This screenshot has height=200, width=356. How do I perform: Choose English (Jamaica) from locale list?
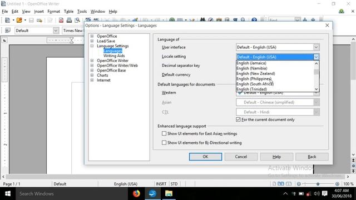275,63
